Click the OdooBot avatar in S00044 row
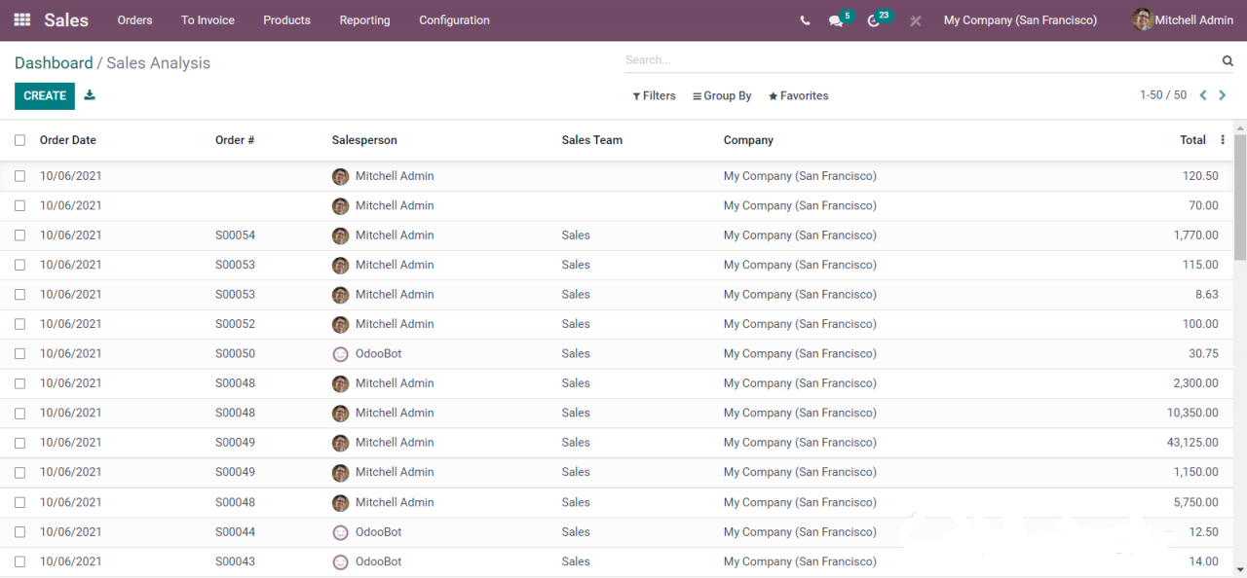 (340, 532)
